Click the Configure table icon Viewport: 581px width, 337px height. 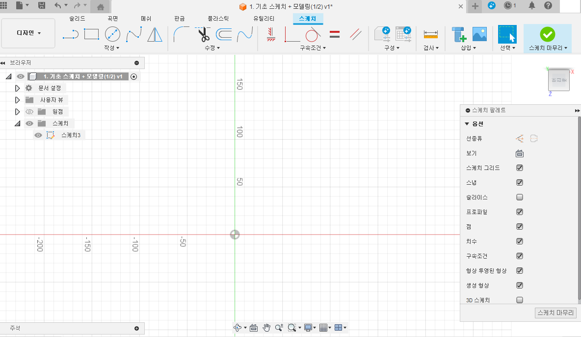pyautogui.click(x=403, y=34)
